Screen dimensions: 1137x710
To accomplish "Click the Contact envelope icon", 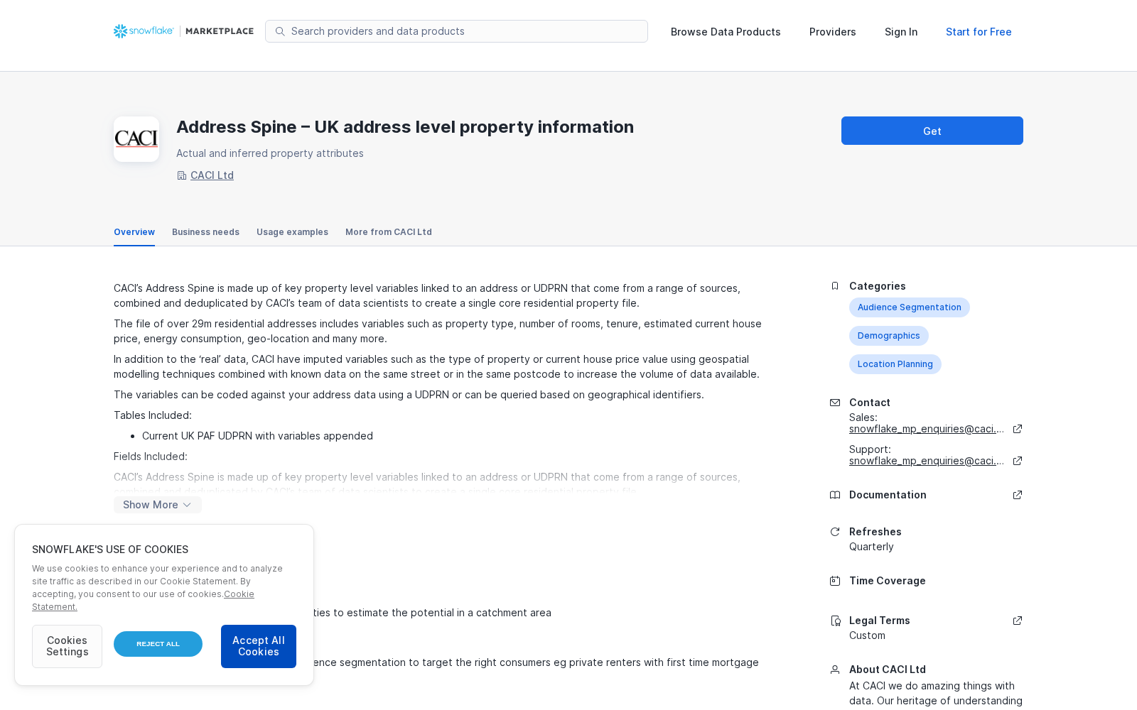I will click(x=835, y=403).
